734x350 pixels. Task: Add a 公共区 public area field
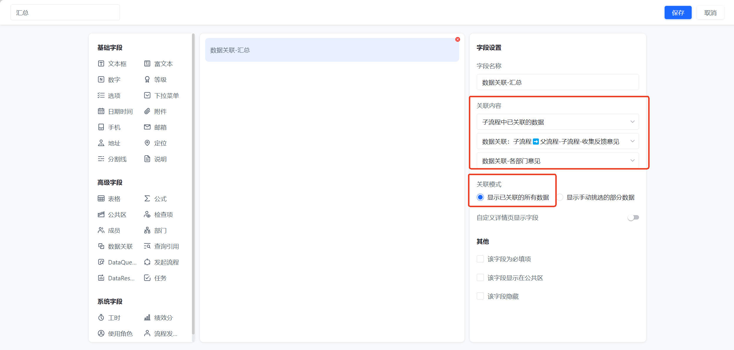pos(112,215)
